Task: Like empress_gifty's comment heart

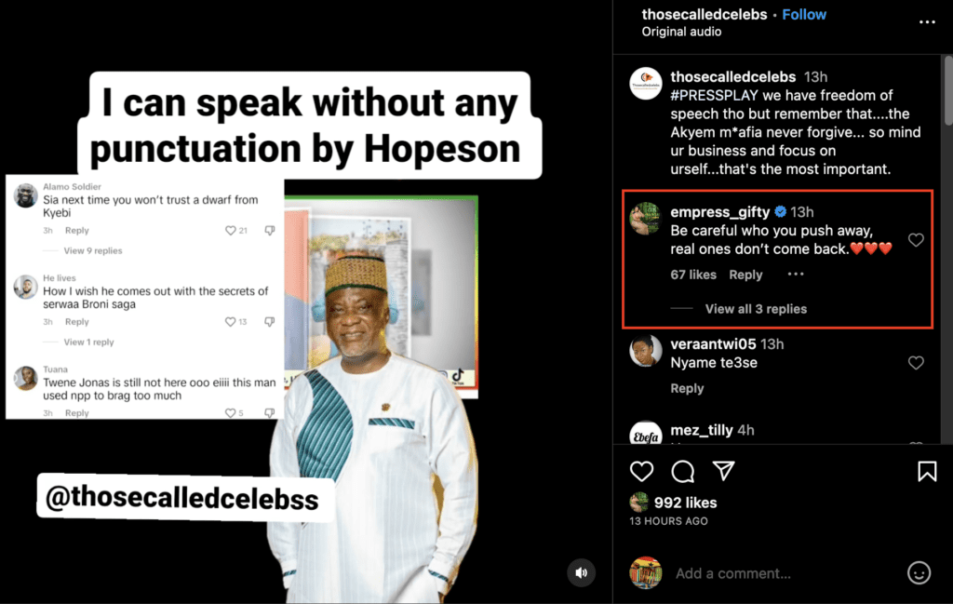Action: point(916,240)
